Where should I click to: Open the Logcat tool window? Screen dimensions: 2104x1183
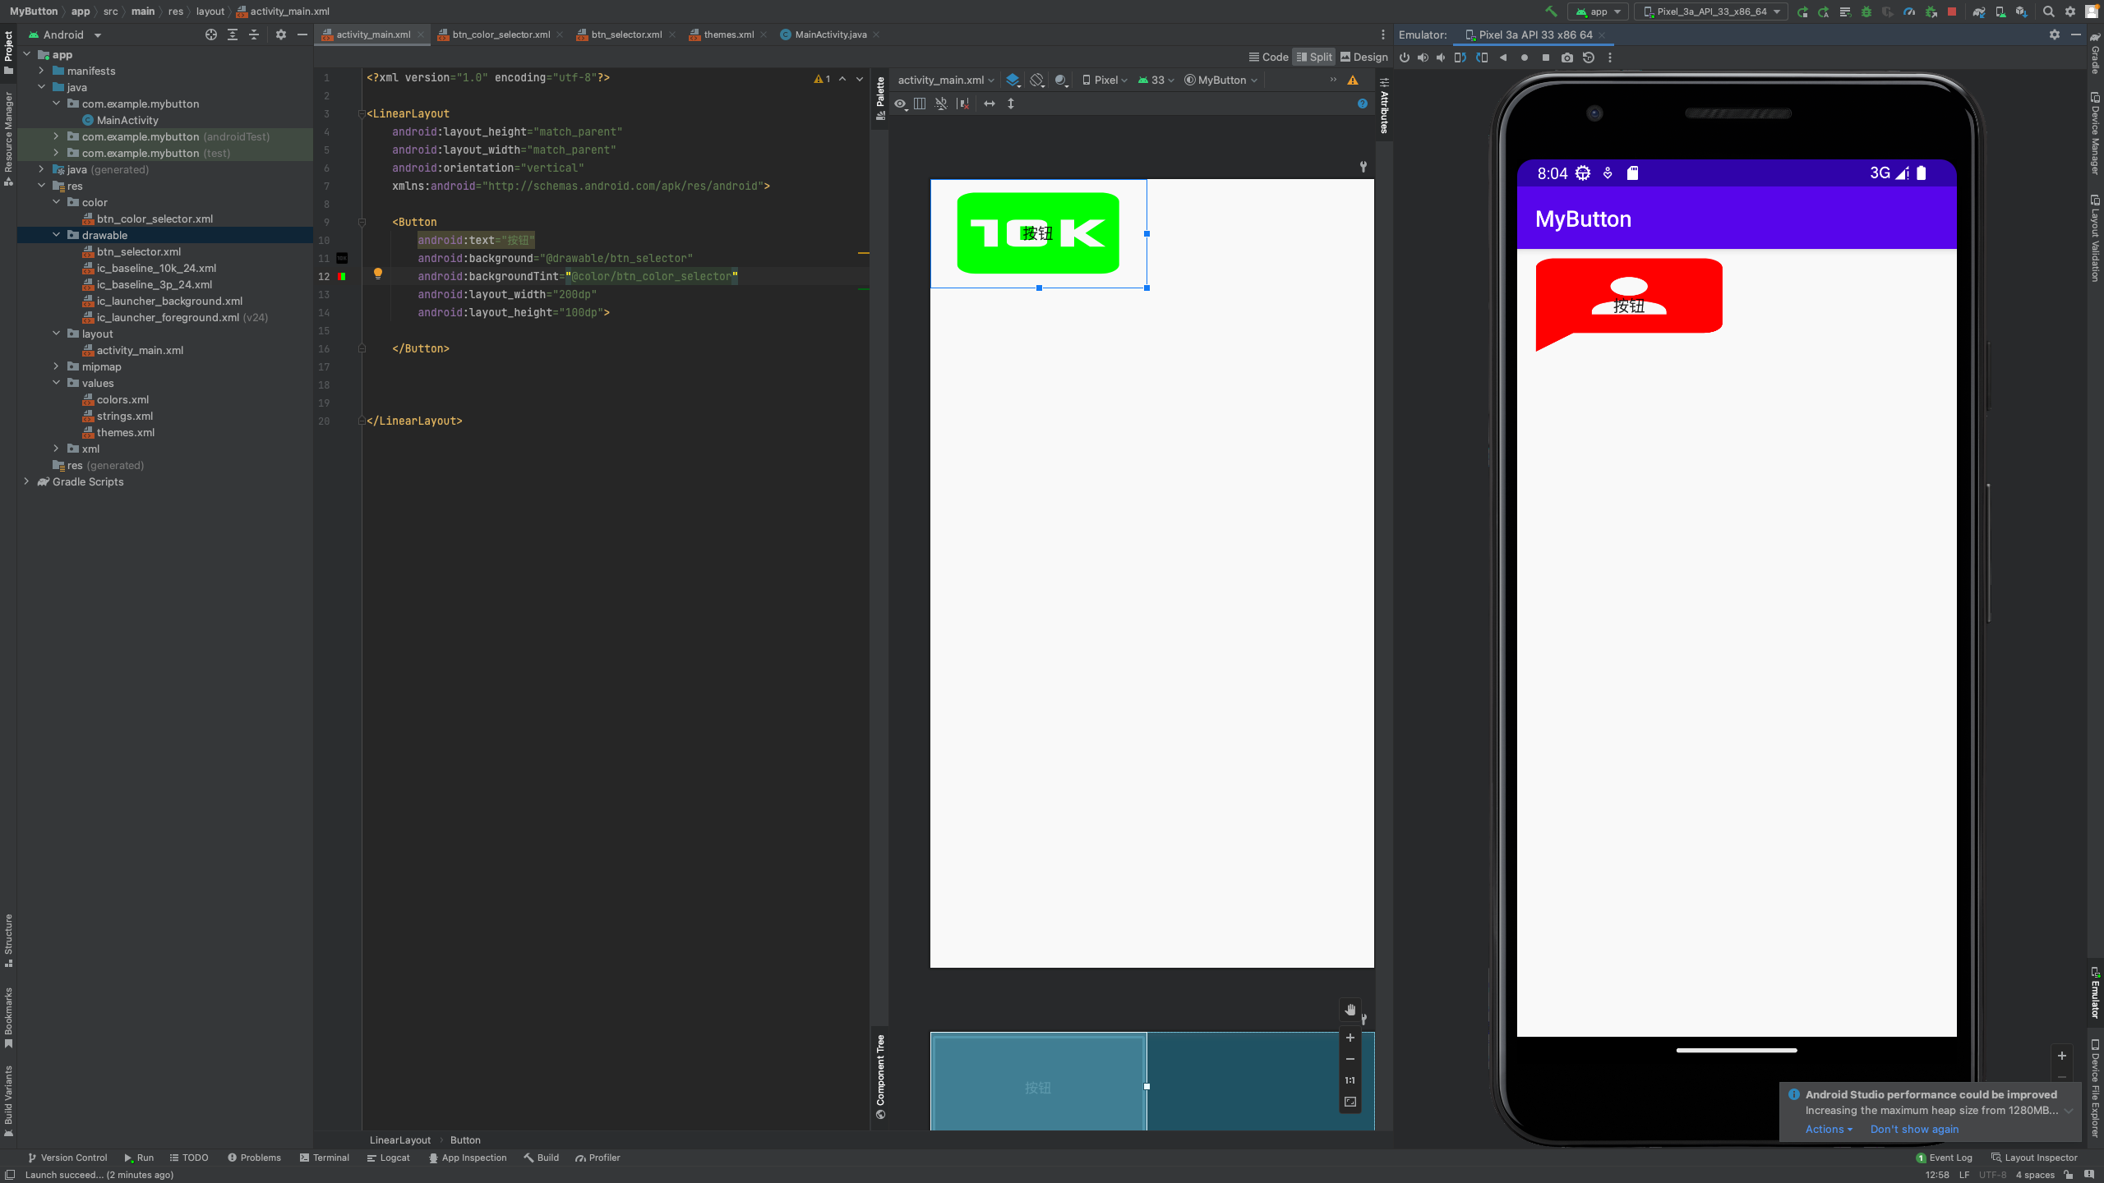pos(388,1158)
